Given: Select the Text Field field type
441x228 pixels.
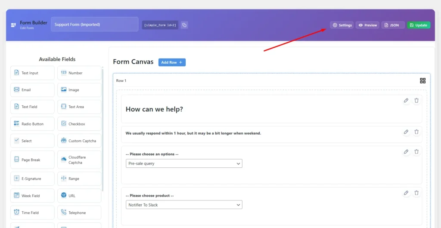Looking at the screenshot, I should coord(32,107).
